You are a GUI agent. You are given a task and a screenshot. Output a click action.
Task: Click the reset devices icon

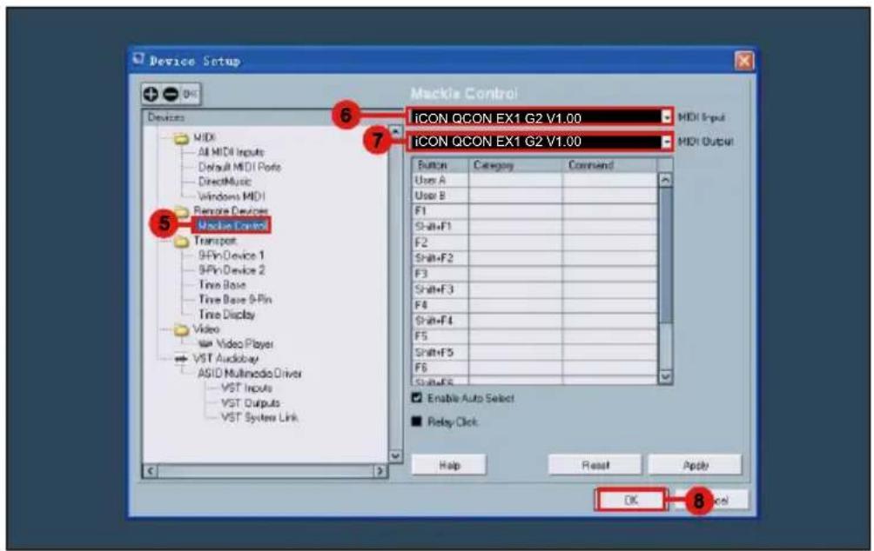[190, 94]
